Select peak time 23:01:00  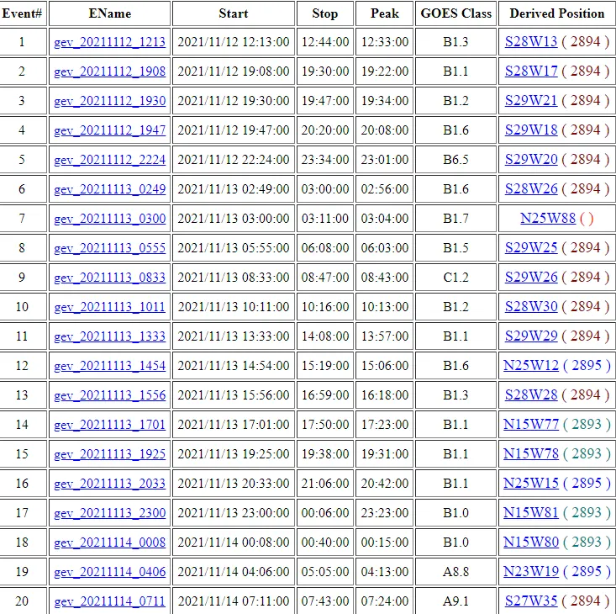click(x=385, y=160)
